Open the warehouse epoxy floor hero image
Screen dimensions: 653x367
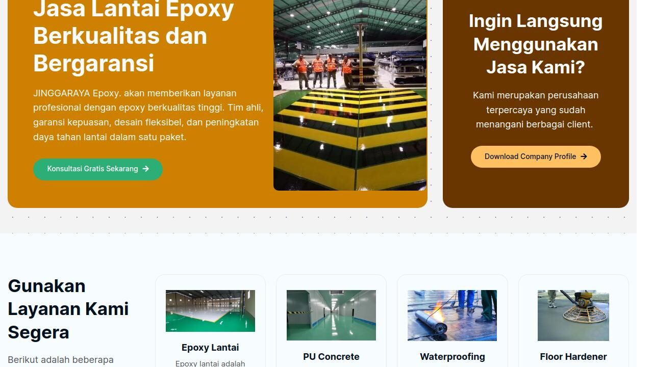[350, 95]
